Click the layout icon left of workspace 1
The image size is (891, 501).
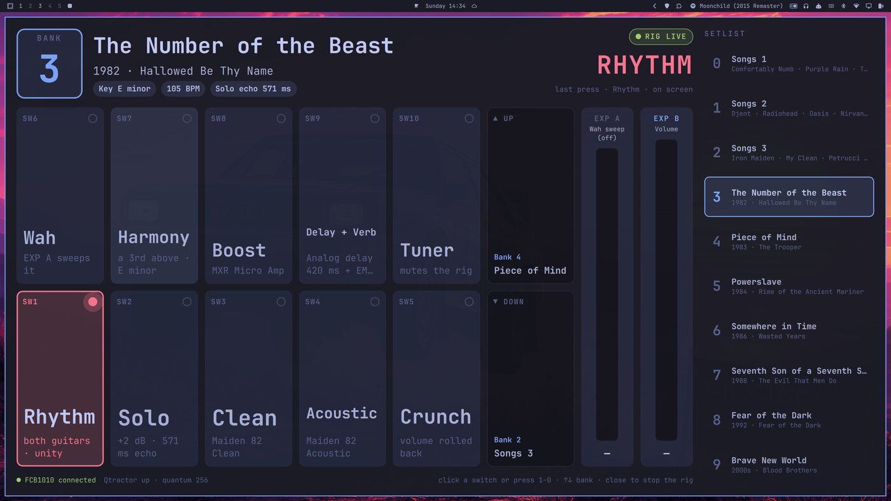click(10, 6)
